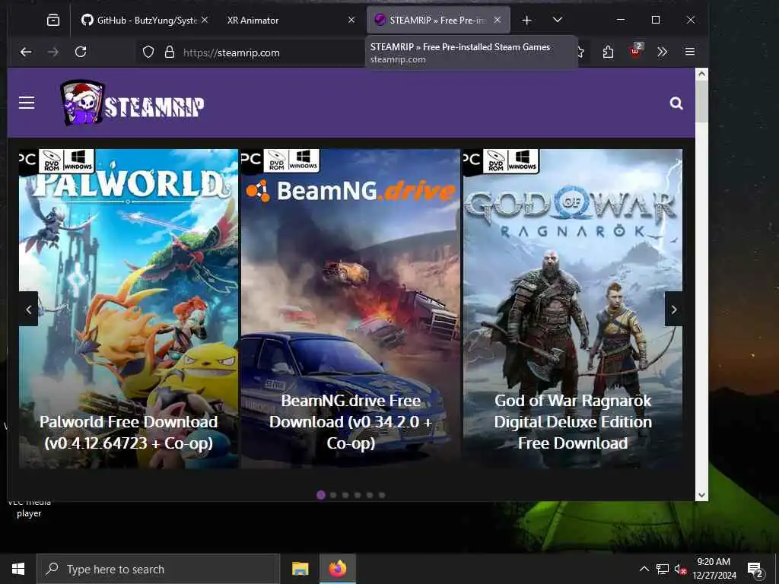Image resolution: width=779 pixels, height=584 pixels.
Task: Click the page scrollbar up arrow
Action: pyautogui.click(x=701, y=74)
